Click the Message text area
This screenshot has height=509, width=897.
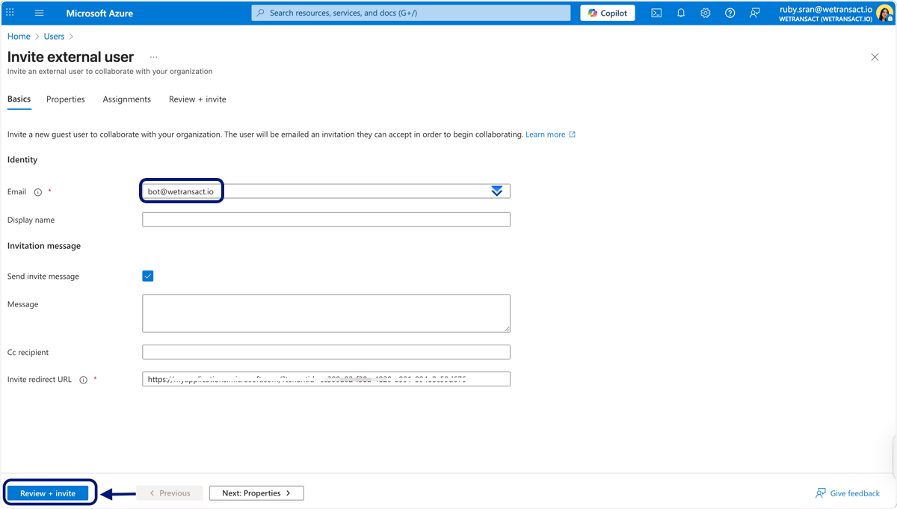click(x=326, y=313)
